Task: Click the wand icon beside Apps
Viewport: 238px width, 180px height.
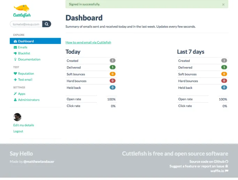Action: coord(15,94)
